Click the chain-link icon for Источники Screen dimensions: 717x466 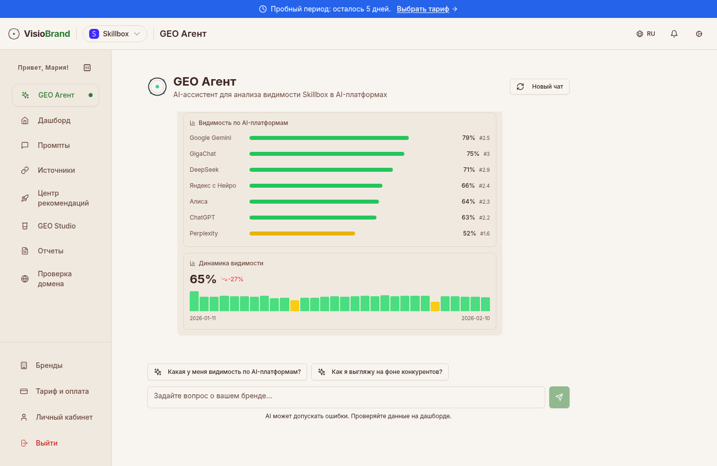[x=25, y=170]
